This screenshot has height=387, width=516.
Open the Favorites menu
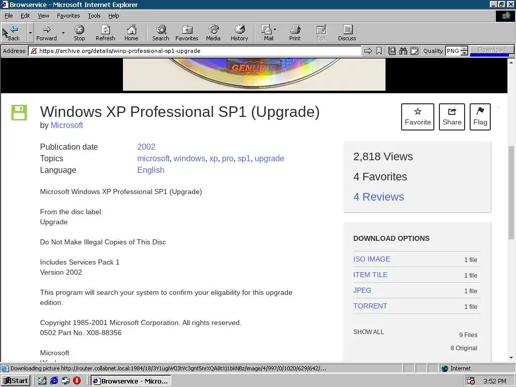tap(68, 16)
